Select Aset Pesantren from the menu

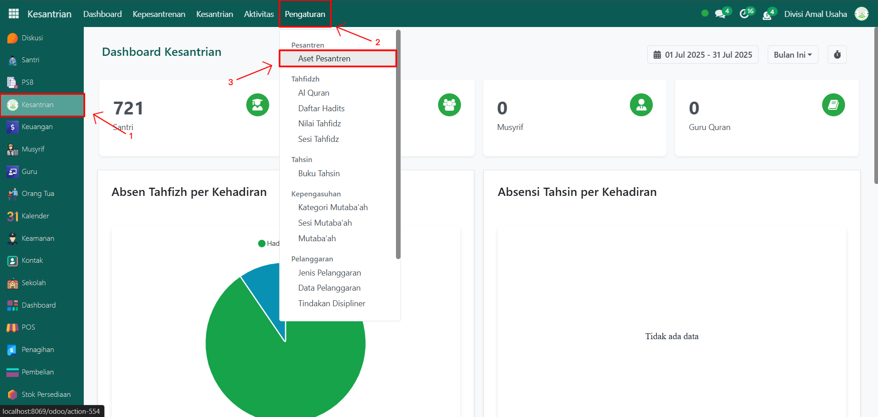[x=324, y=59]
